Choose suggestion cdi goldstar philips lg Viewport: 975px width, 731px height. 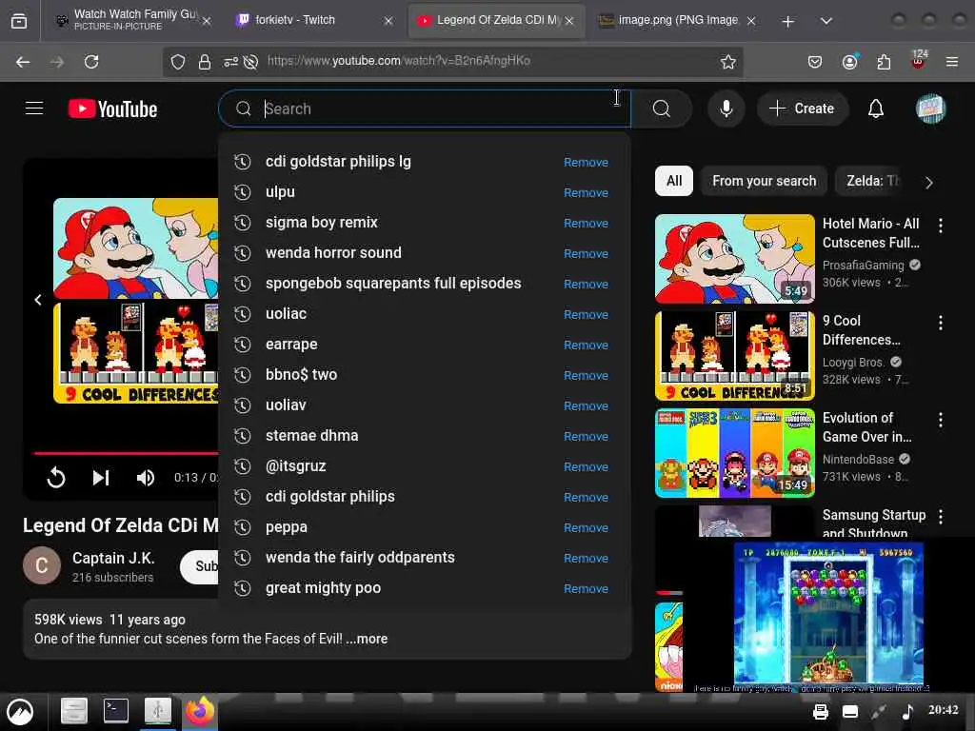click(x=425, y=162)
